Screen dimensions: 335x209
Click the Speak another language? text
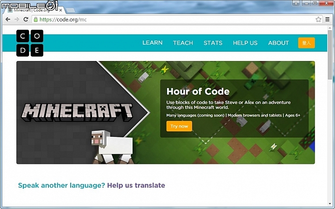tap(61, 185)
